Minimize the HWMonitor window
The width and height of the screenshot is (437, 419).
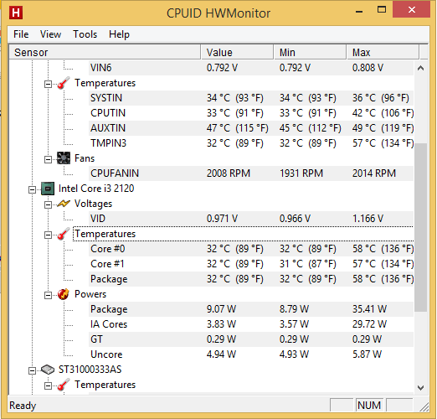pos(359,11)
